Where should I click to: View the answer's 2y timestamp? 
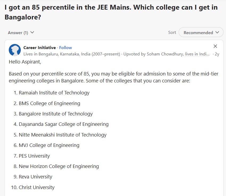point(217,54)
